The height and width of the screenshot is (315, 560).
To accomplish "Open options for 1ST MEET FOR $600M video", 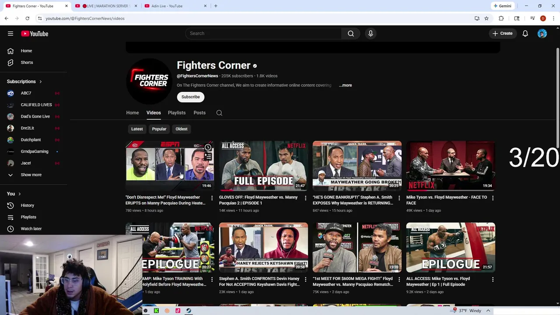I will tap(399, 280).
